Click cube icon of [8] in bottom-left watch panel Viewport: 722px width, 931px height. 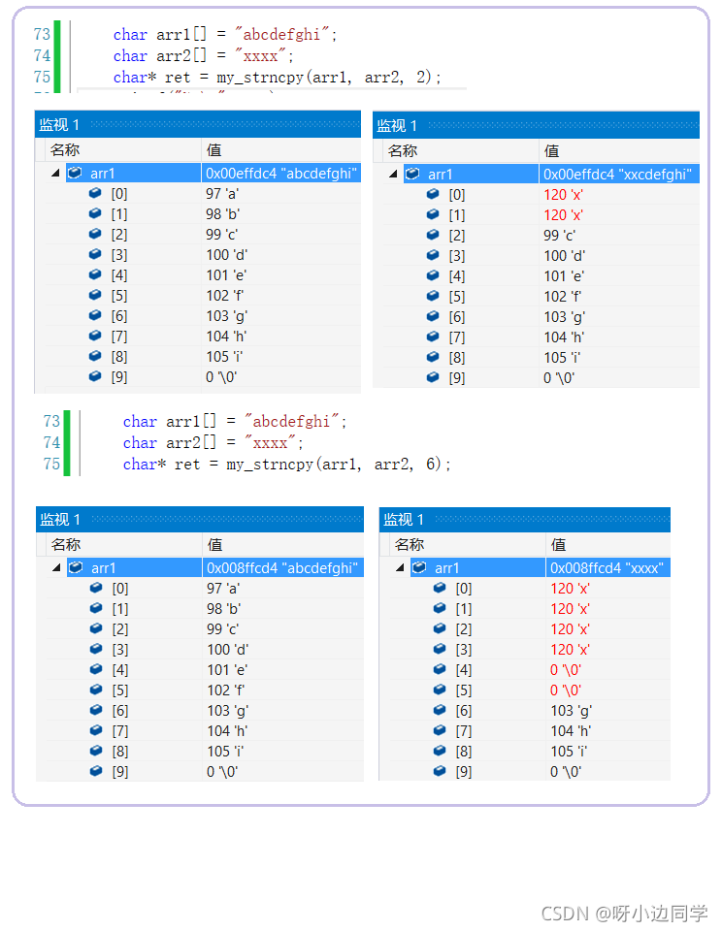(x=96, y=751)
